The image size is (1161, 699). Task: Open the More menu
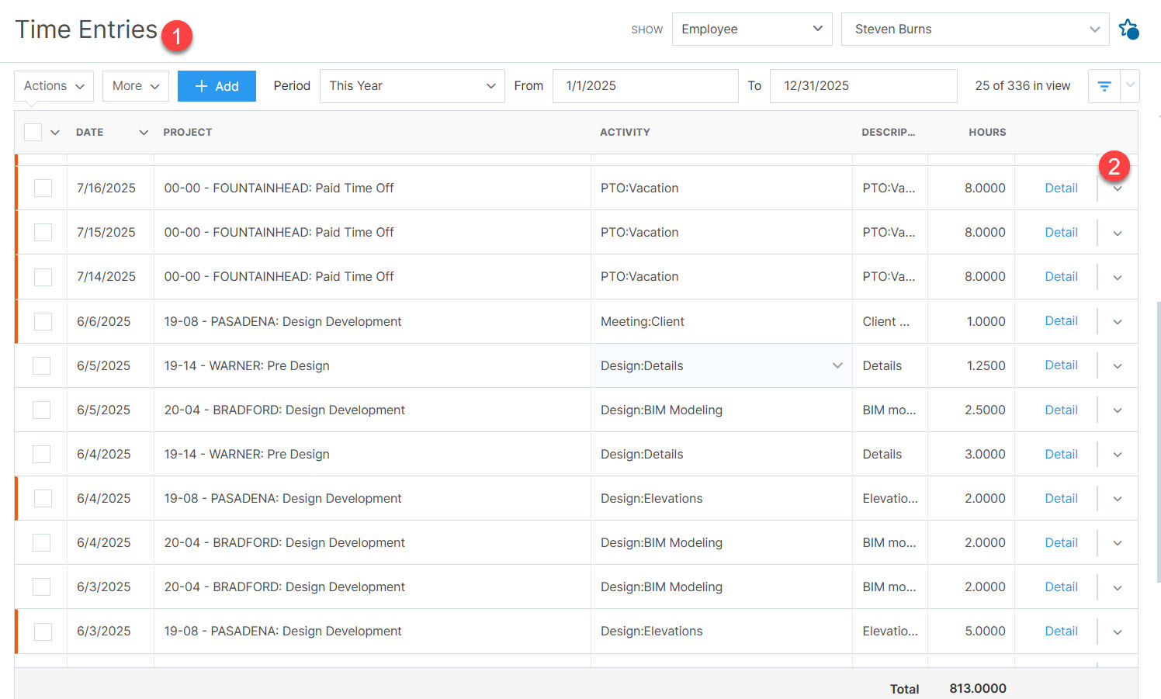pyautogui.click(x=136, y=86)
